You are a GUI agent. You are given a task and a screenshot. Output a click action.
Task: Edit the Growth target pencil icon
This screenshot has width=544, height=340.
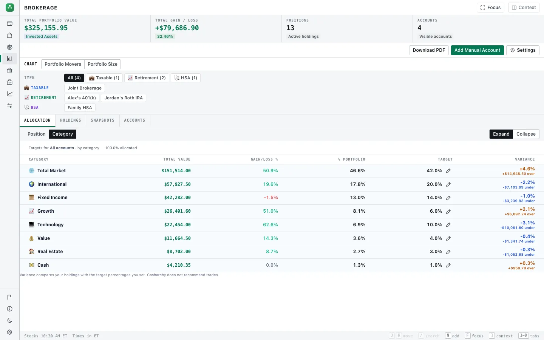[448, 212]
